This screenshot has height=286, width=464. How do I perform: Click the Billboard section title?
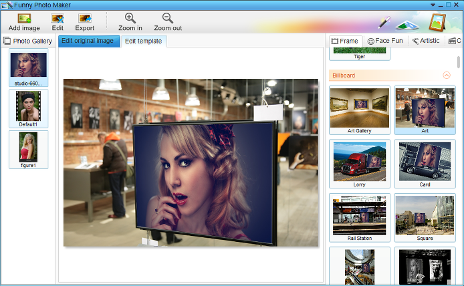point(344,76)
